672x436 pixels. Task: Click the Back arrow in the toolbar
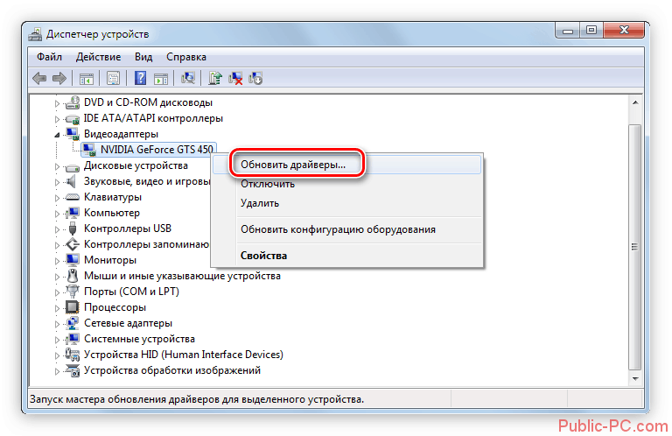coord(39,79)
